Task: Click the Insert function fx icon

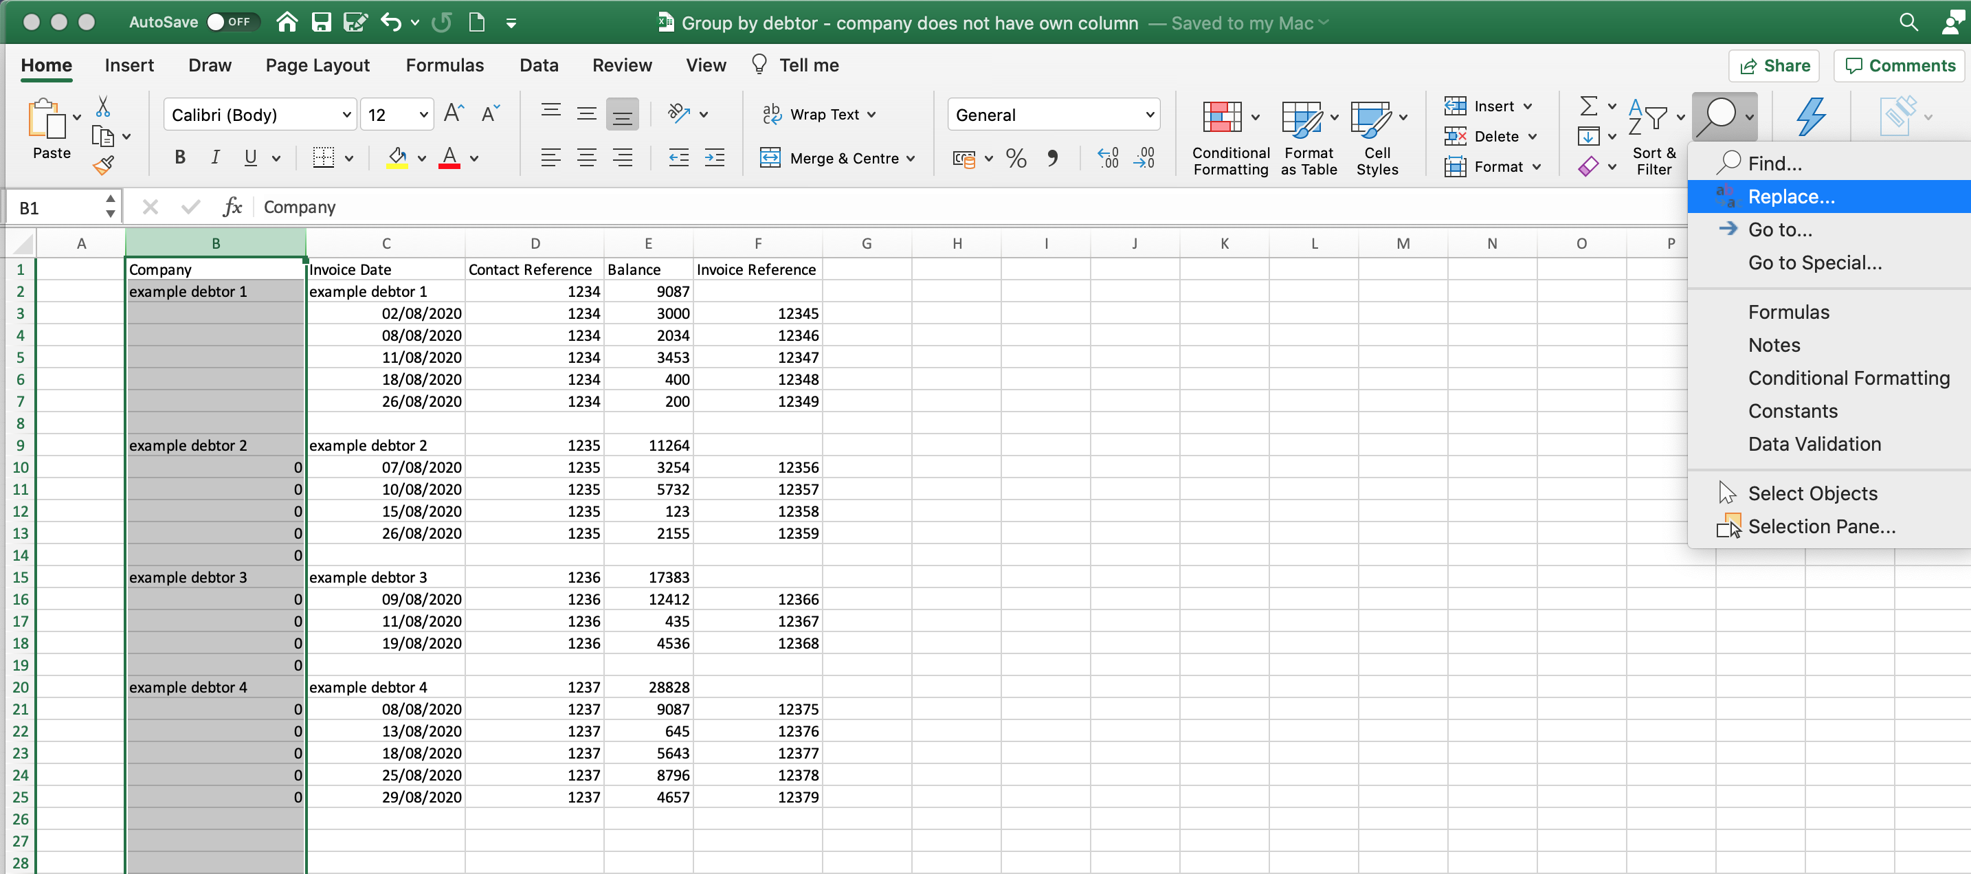Action: point(232,207)
